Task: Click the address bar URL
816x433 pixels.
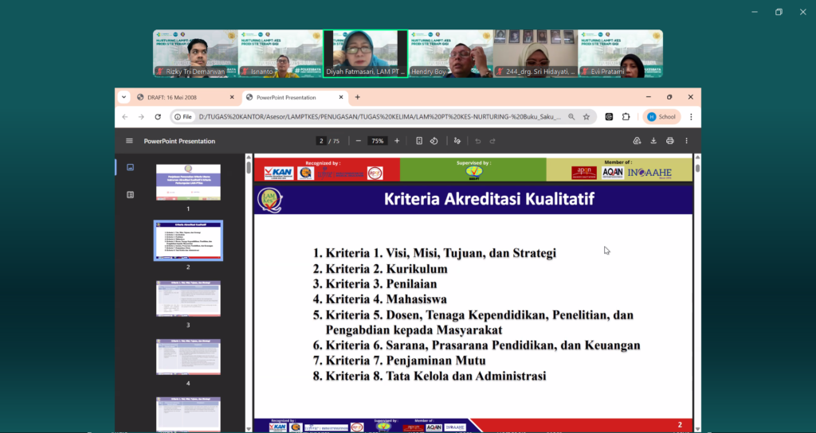Action: [x=380, y=117]
